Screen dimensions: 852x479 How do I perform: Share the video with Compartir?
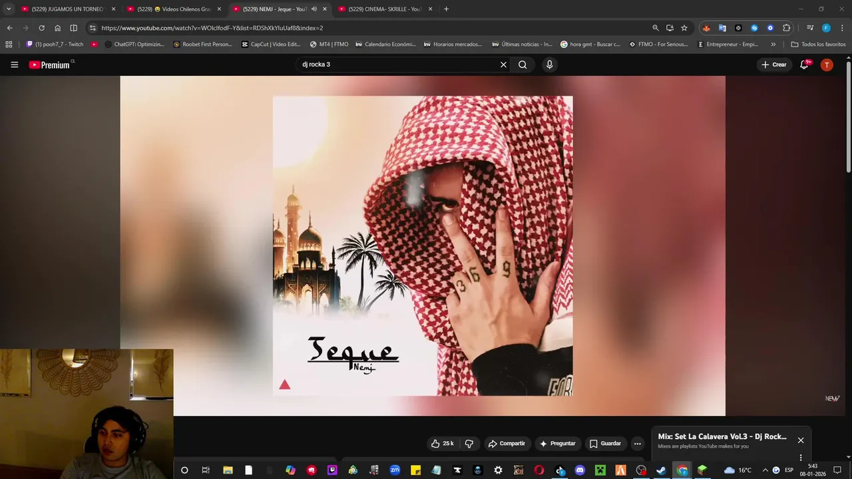[507, 444]
